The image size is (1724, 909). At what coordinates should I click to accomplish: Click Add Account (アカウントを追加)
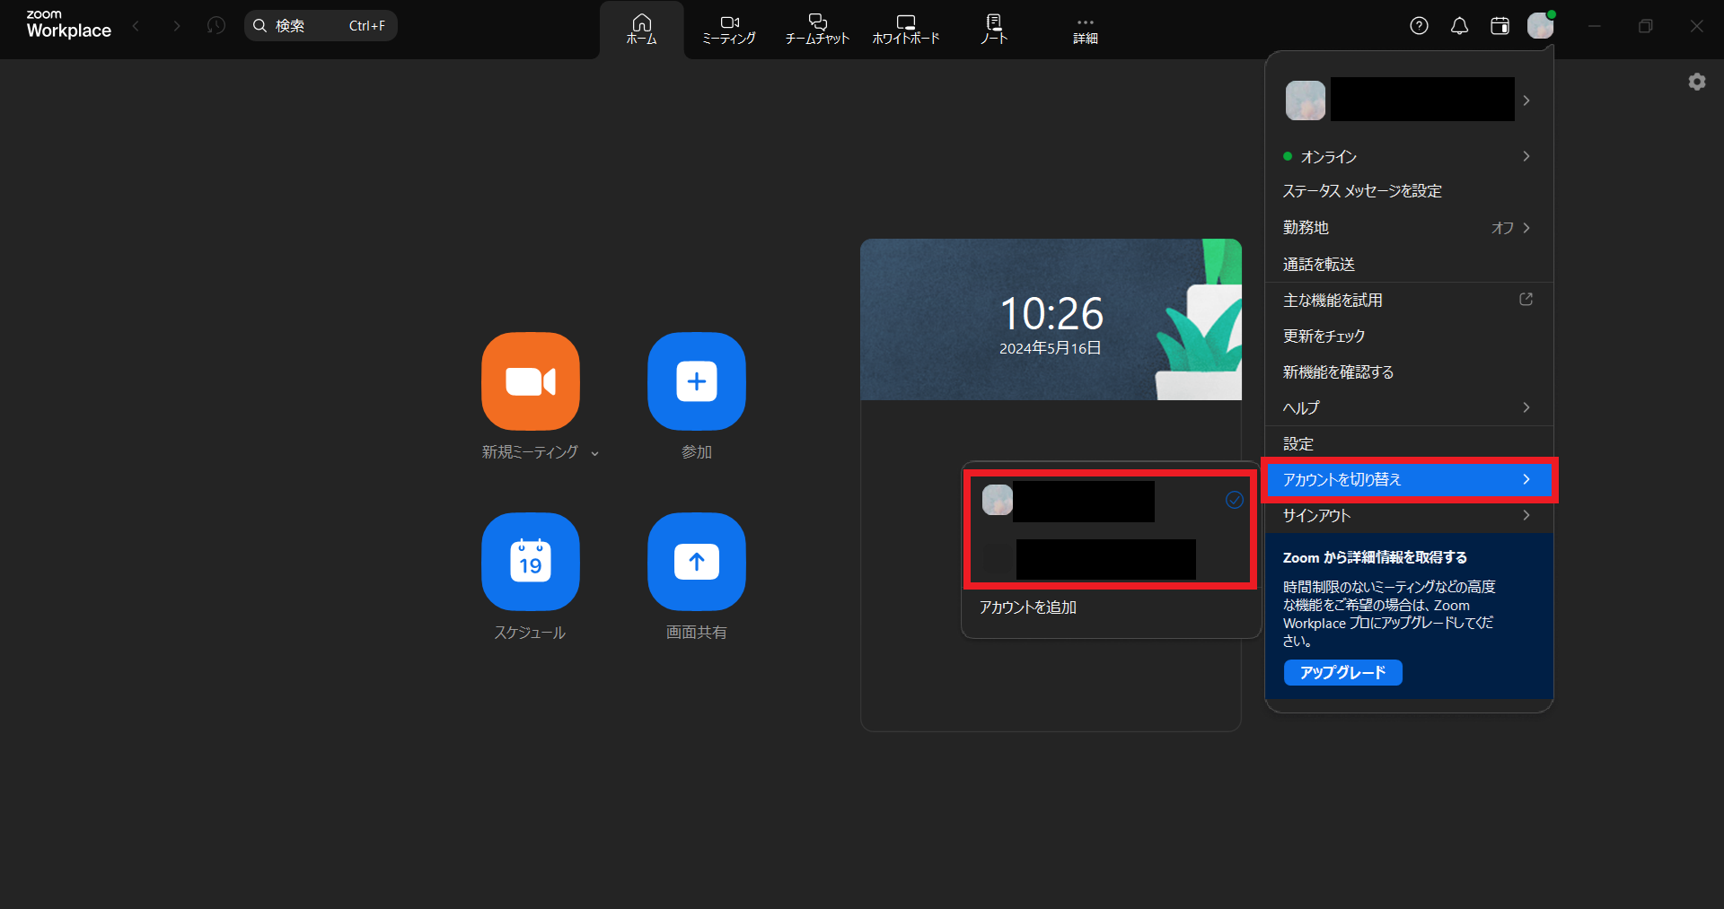1028,607
